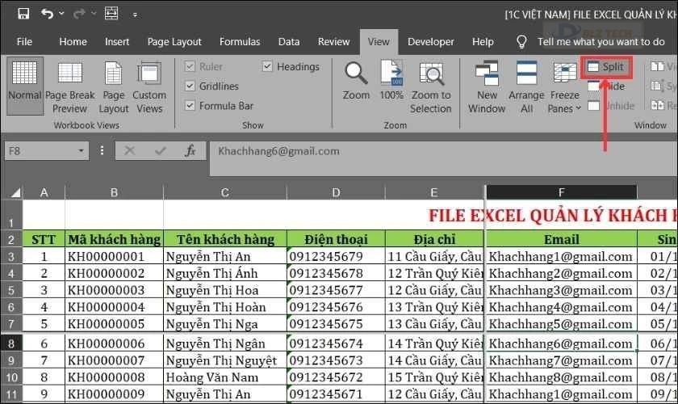Switch to Page Layout view

pyautogui.click(x=113, y=88)
